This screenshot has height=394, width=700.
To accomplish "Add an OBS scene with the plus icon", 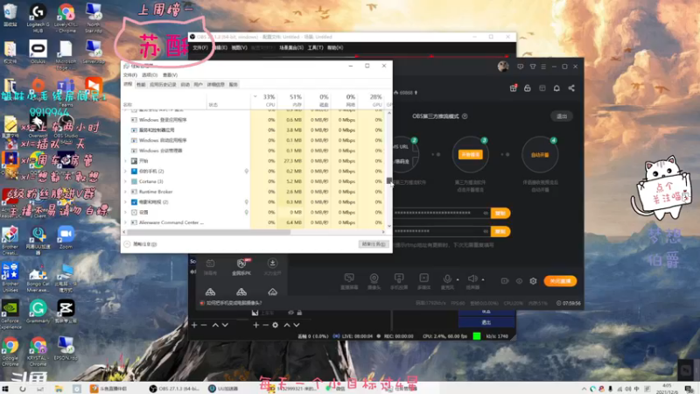I will 194,325.
